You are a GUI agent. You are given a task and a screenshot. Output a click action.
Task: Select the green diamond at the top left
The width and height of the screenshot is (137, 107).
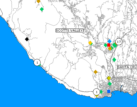(x=42, y=9)
